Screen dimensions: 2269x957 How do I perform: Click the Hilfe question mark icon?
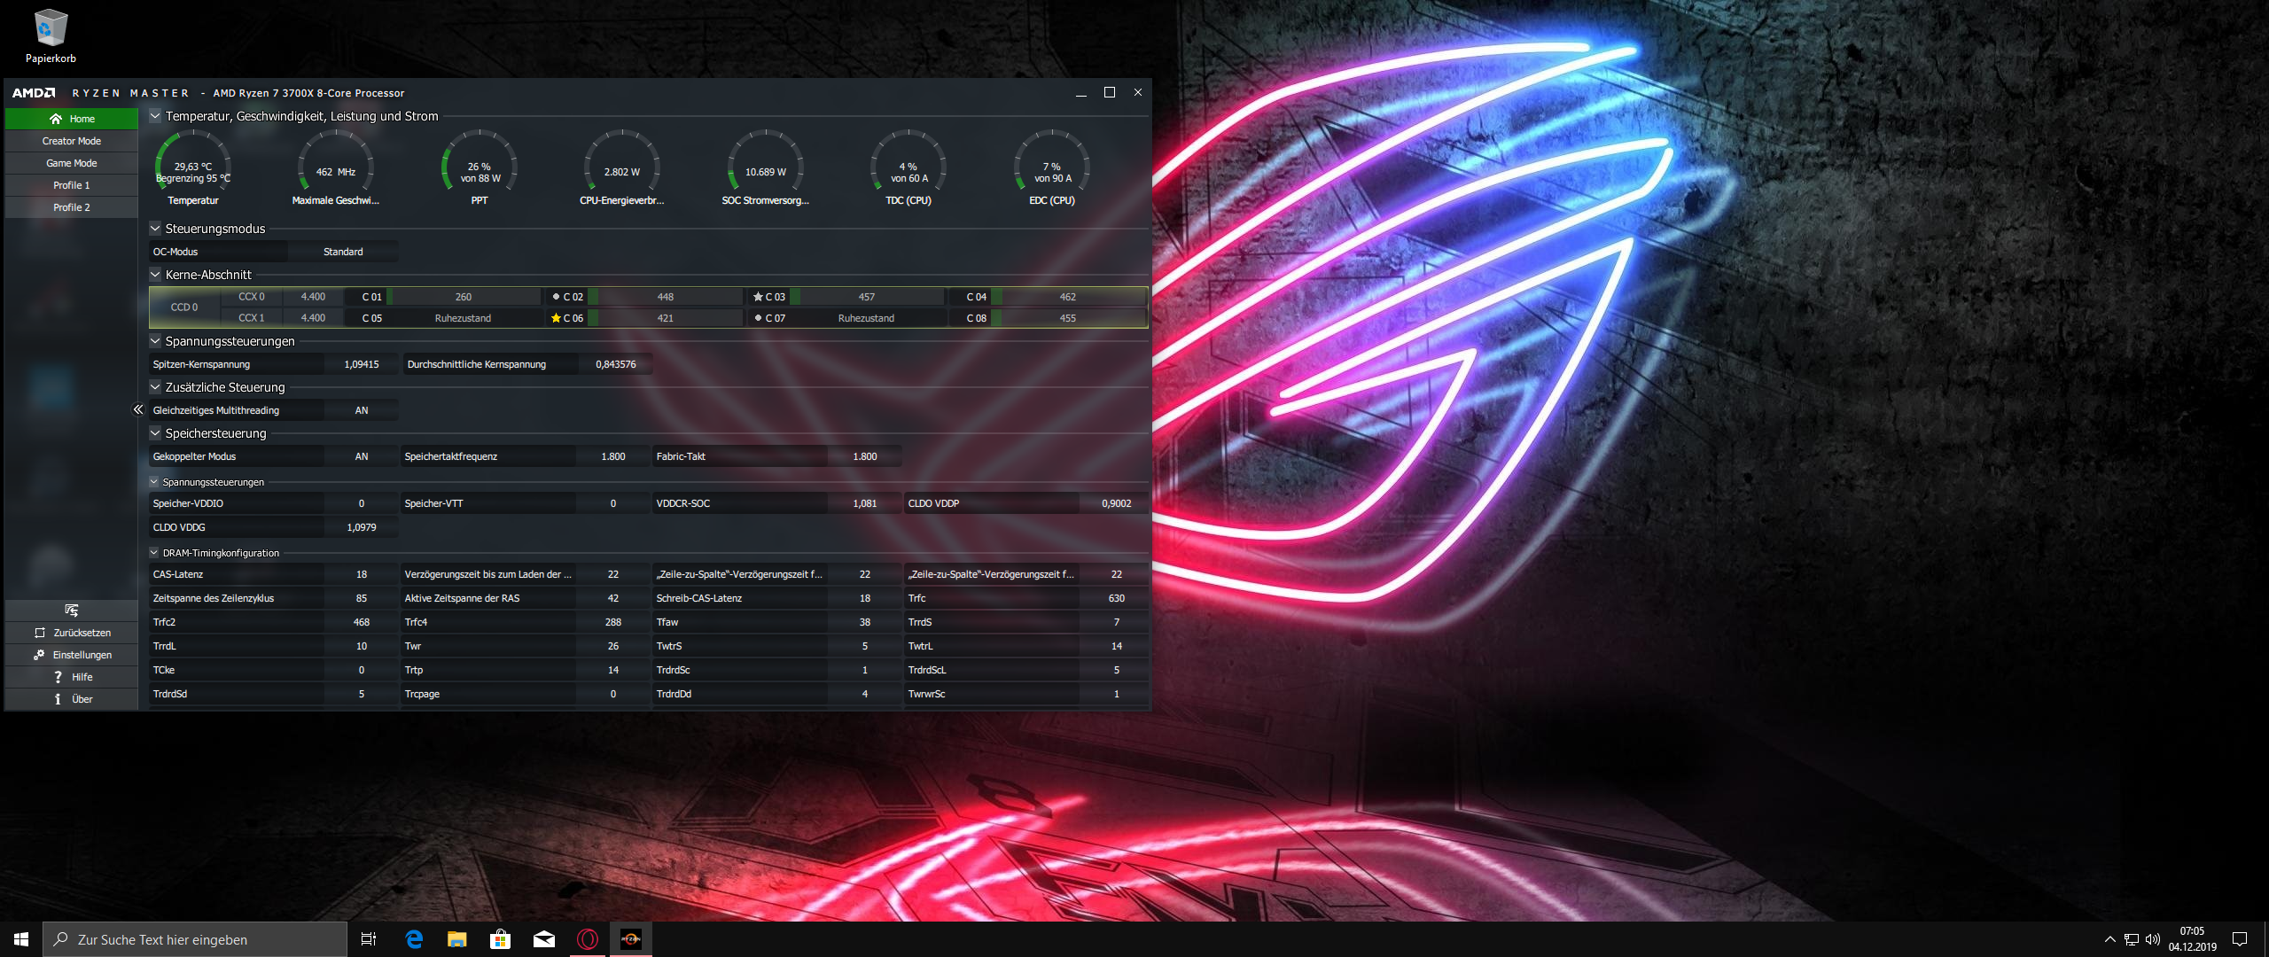click(x=58, y=677)
